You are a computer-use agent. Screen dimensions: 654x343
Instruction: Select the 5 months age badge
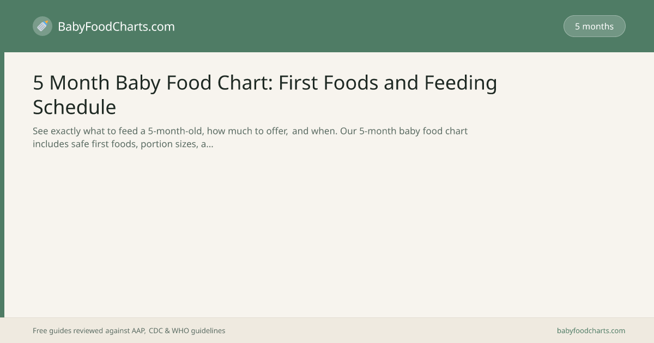pos(594,26)
